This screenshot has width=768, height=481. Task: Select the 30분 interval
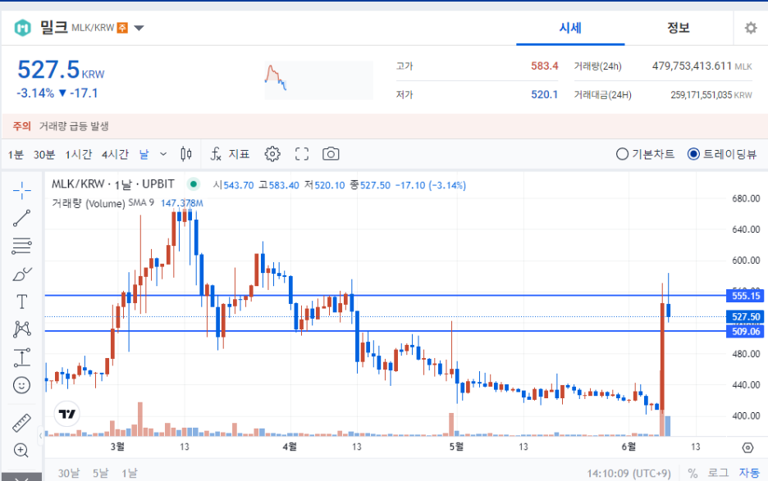point(44,155)
